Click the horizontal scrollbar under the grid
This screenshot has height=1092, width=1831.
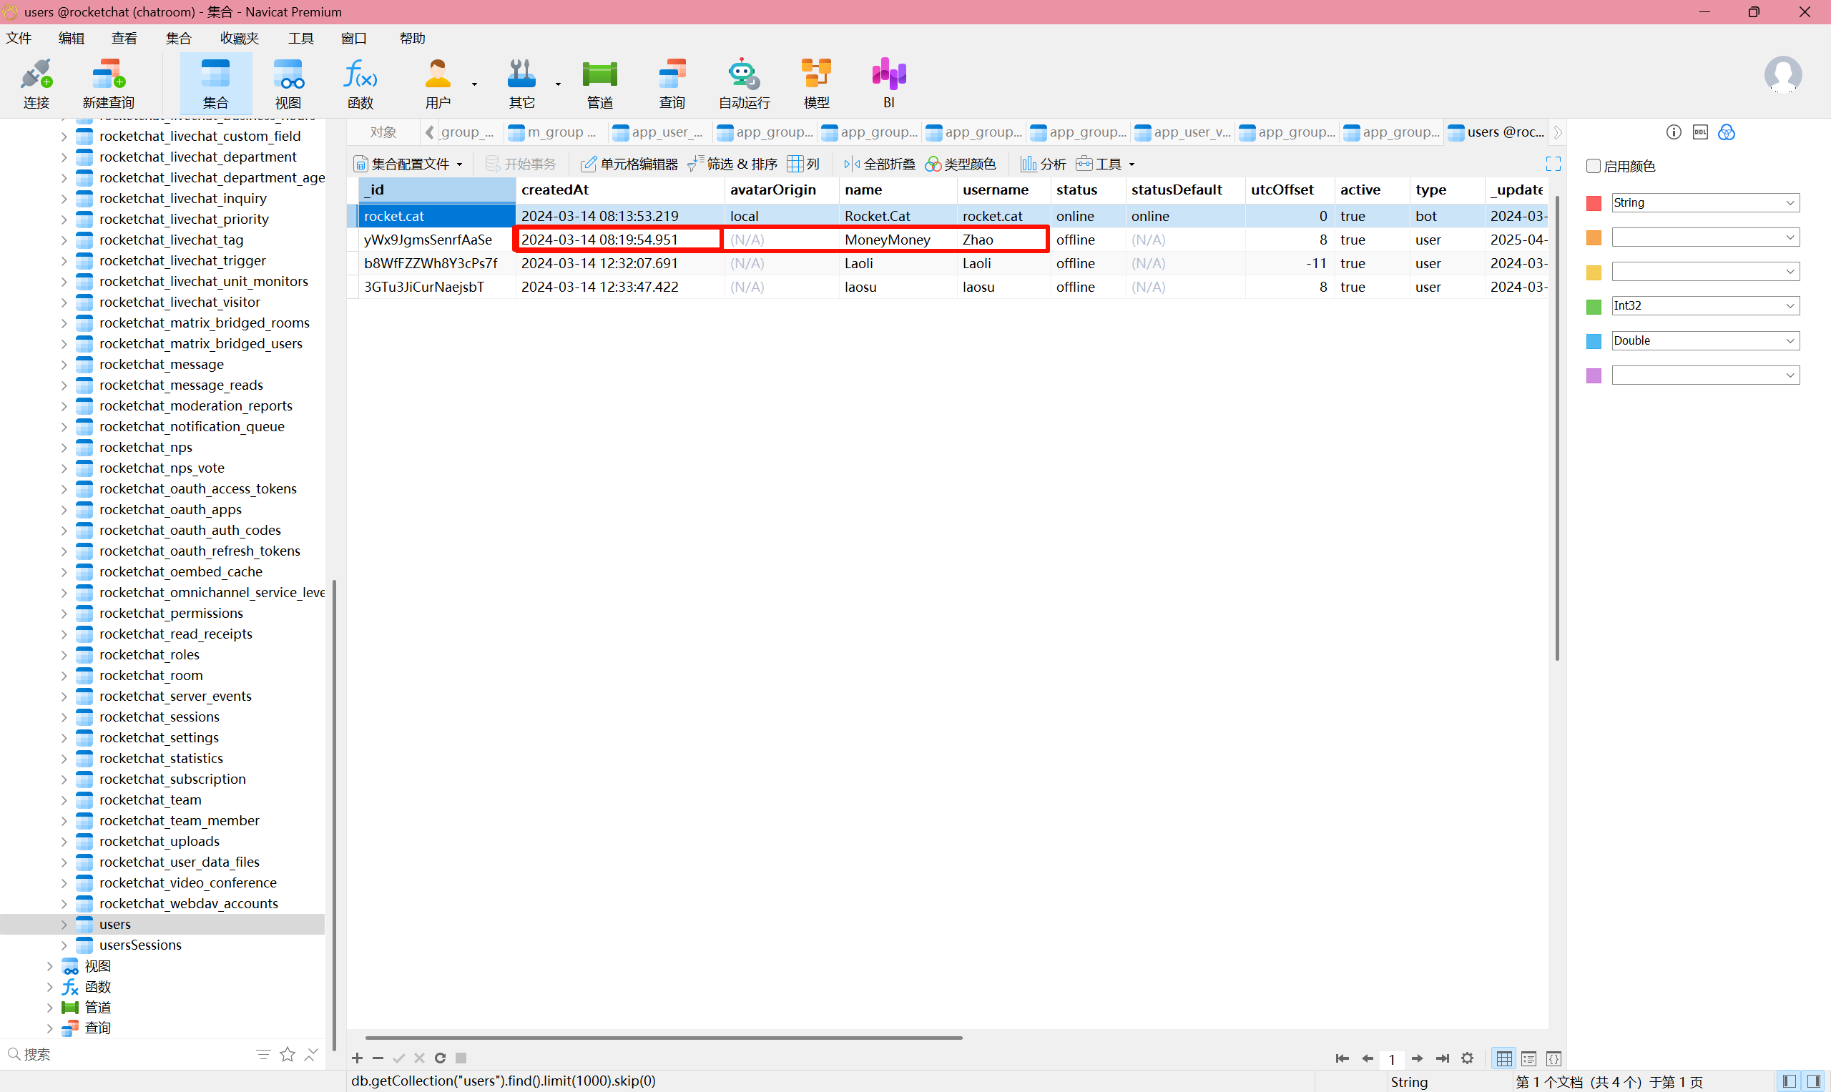[x=663, y=1038]
